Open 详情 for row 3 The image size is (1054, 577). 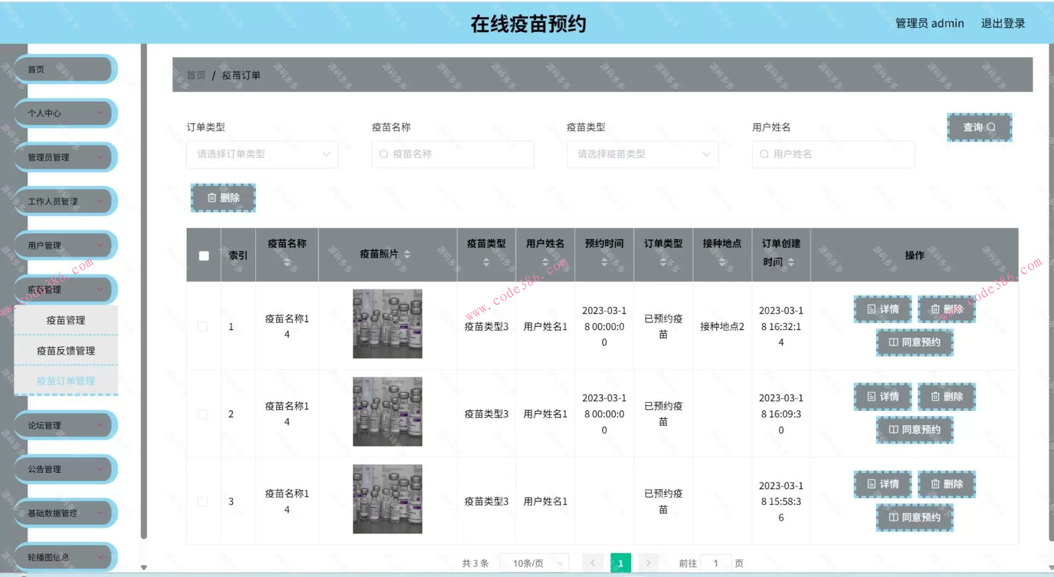coord(883,484)
